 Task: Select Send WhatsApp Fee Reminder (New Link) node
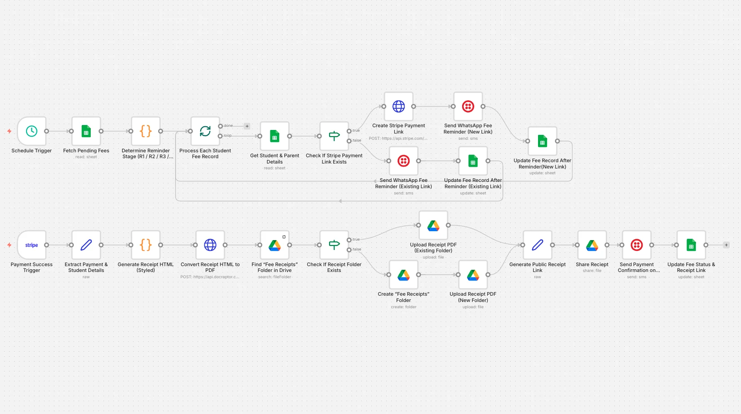click(468, 107)
